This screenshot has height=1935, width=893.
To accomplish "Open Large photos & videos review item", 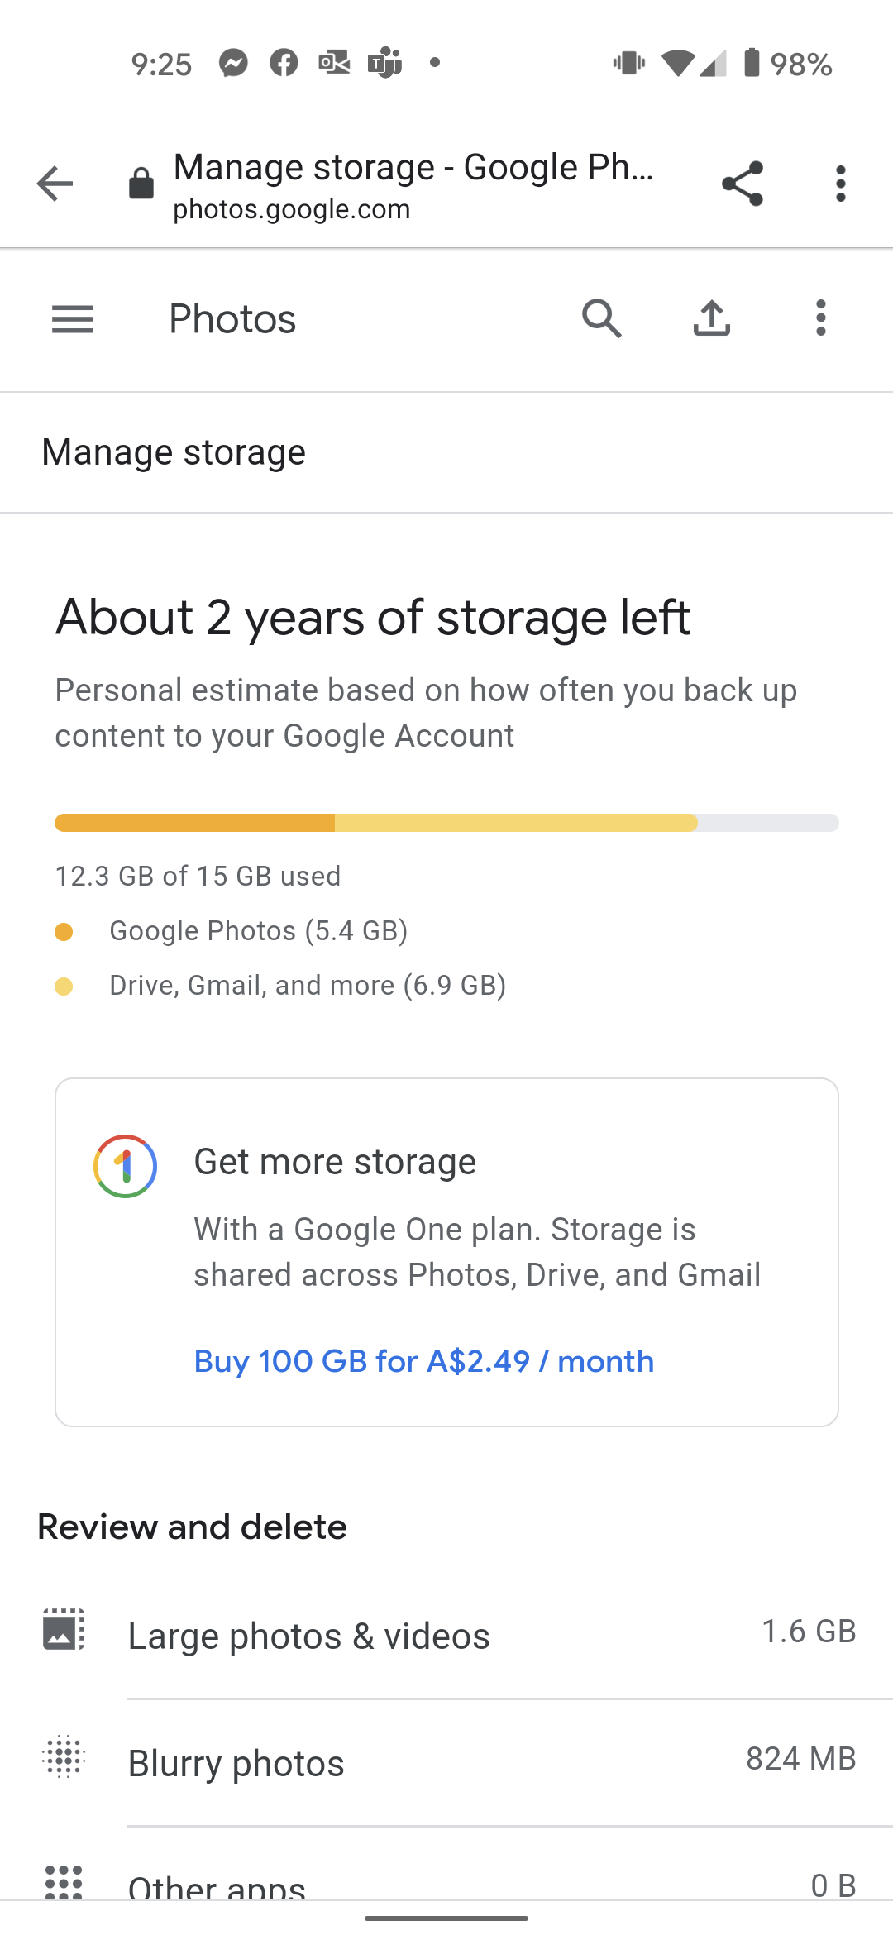I will tap(309, 1636).
